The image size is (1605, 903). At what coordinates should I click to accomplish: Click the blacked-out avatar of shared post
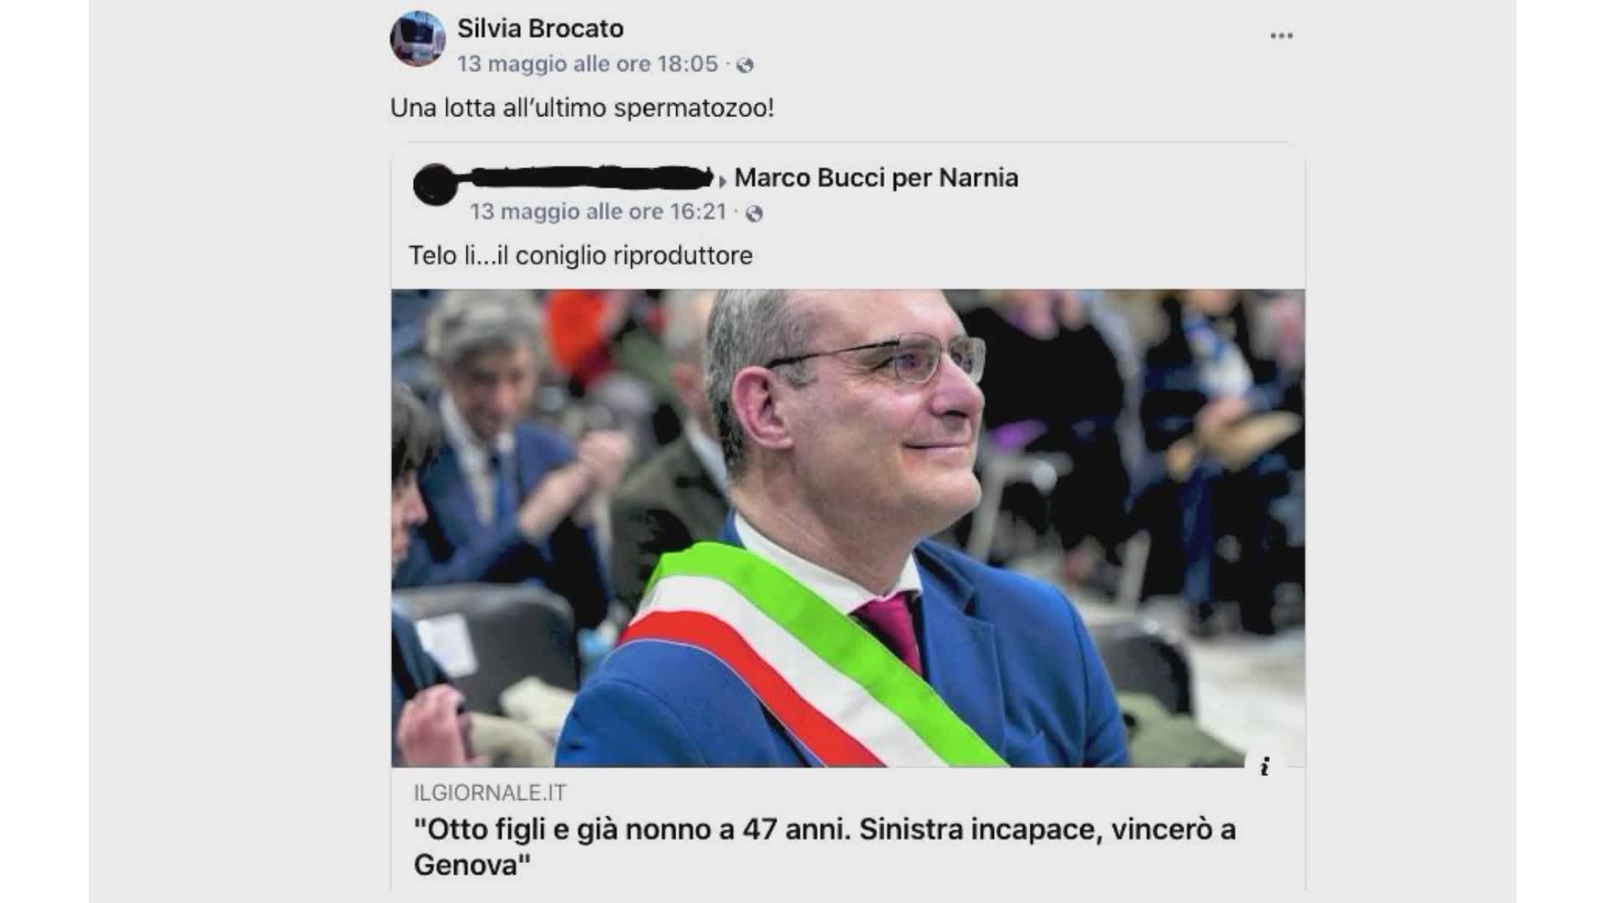click(435, 185)
